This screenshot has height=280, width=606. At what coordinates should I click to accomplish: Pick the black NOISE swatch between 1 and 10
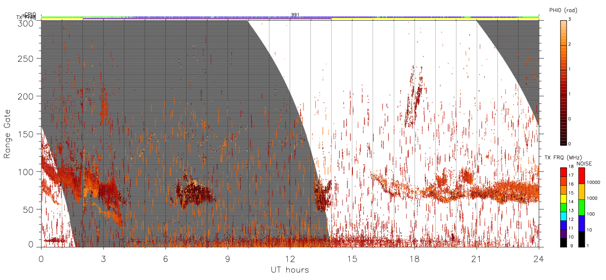pos(581,239)
